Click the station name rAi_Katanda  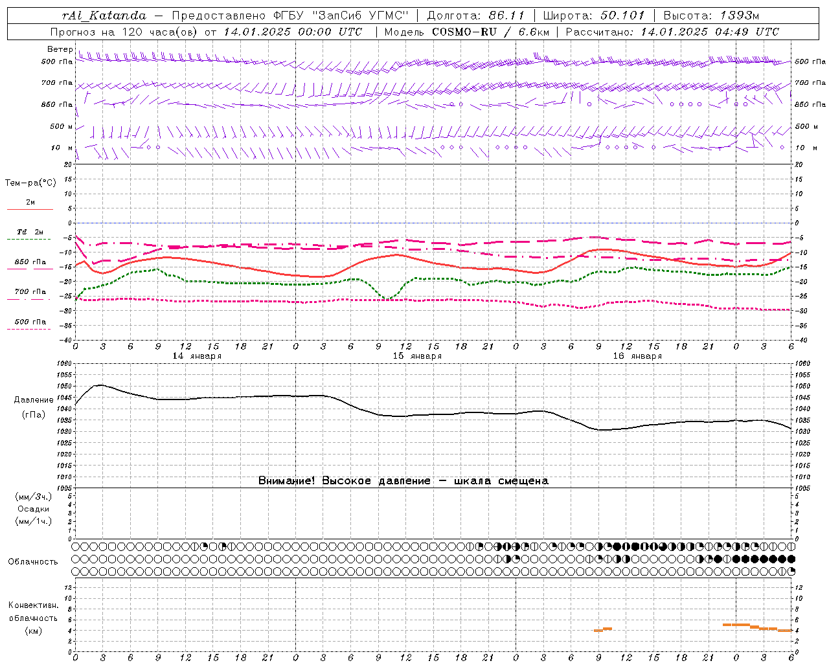pyautogui.click(x=104, y=16)
